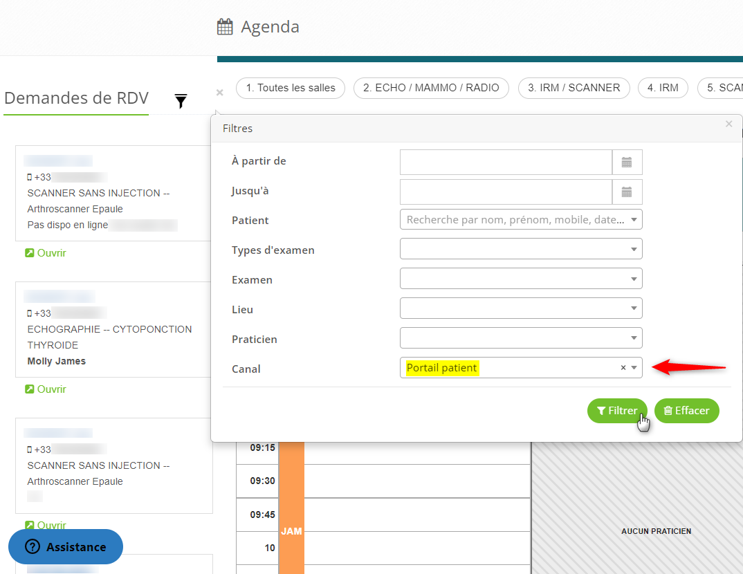
Task: Click the Patient search input field
Action: 515,220
